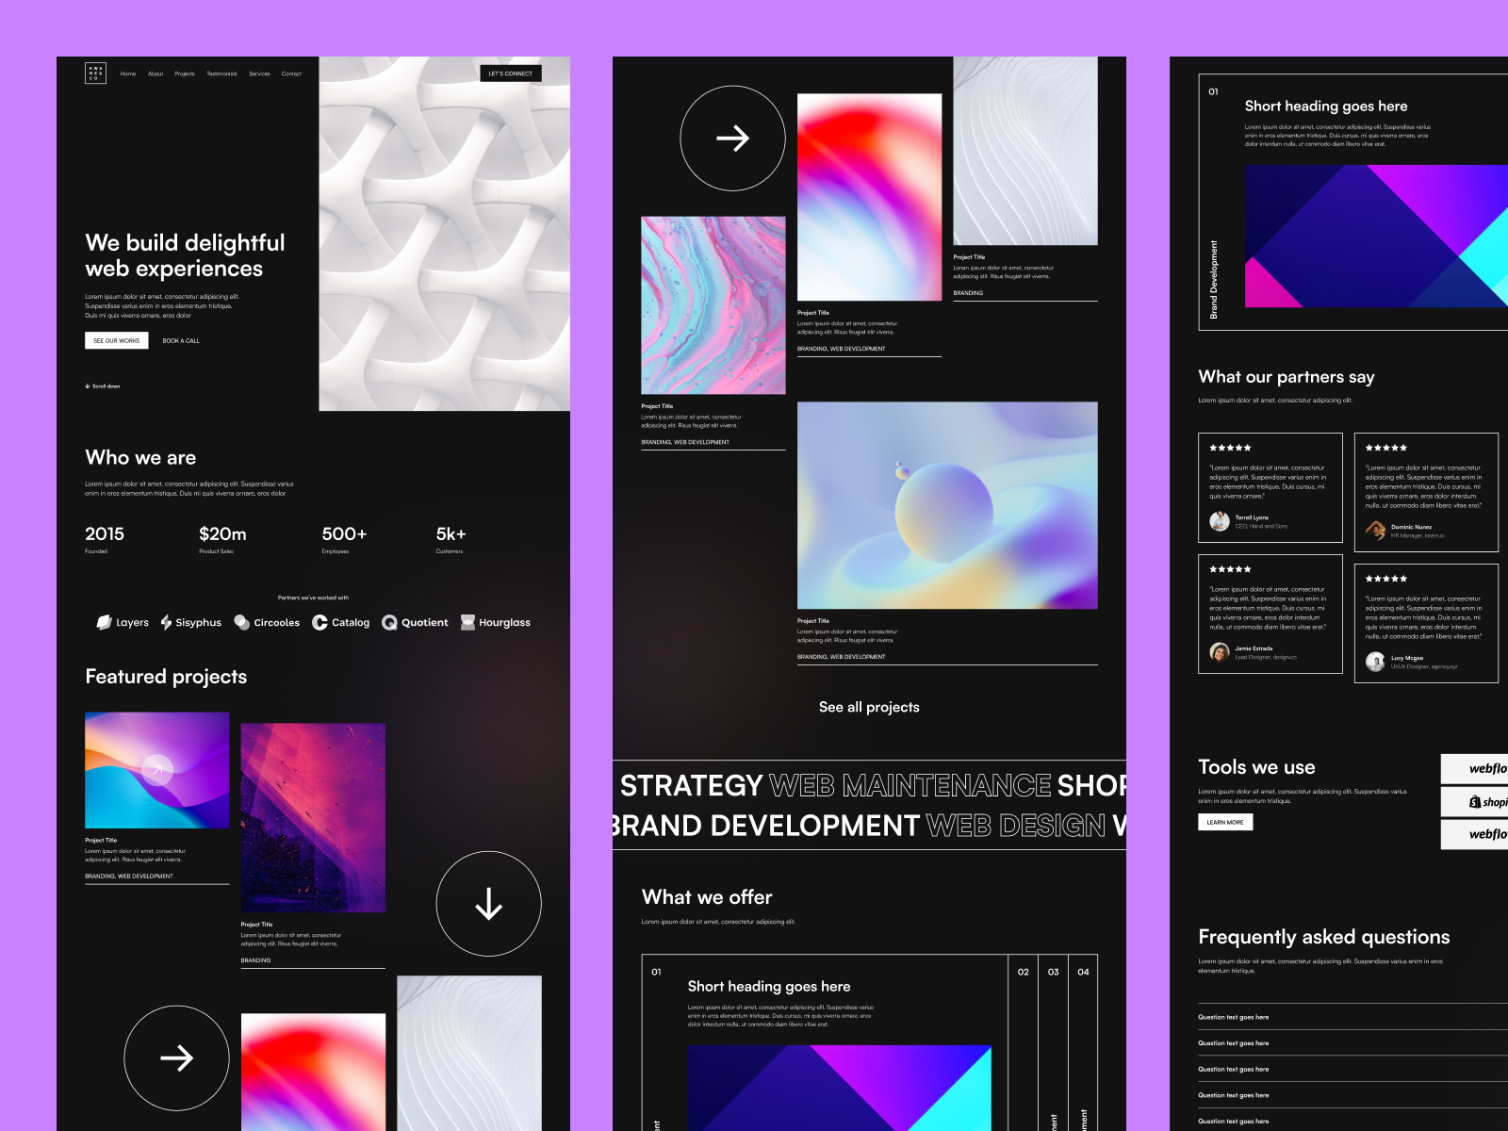Click Jamie Estrada's avatar
The image size is (1508, 1131).
(x=1220, y=652)
